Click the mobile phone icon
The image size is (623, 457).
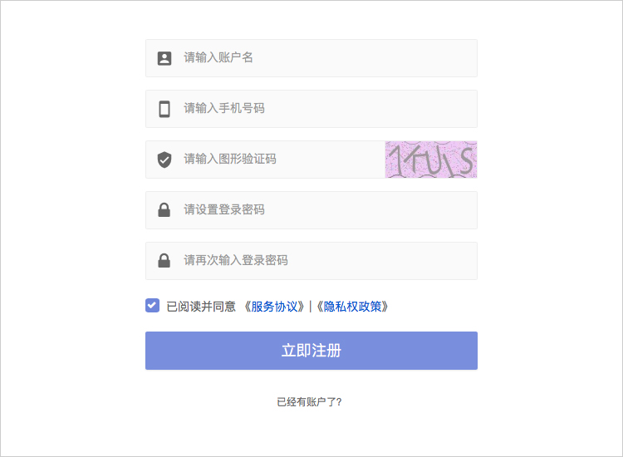click(164, 109)
